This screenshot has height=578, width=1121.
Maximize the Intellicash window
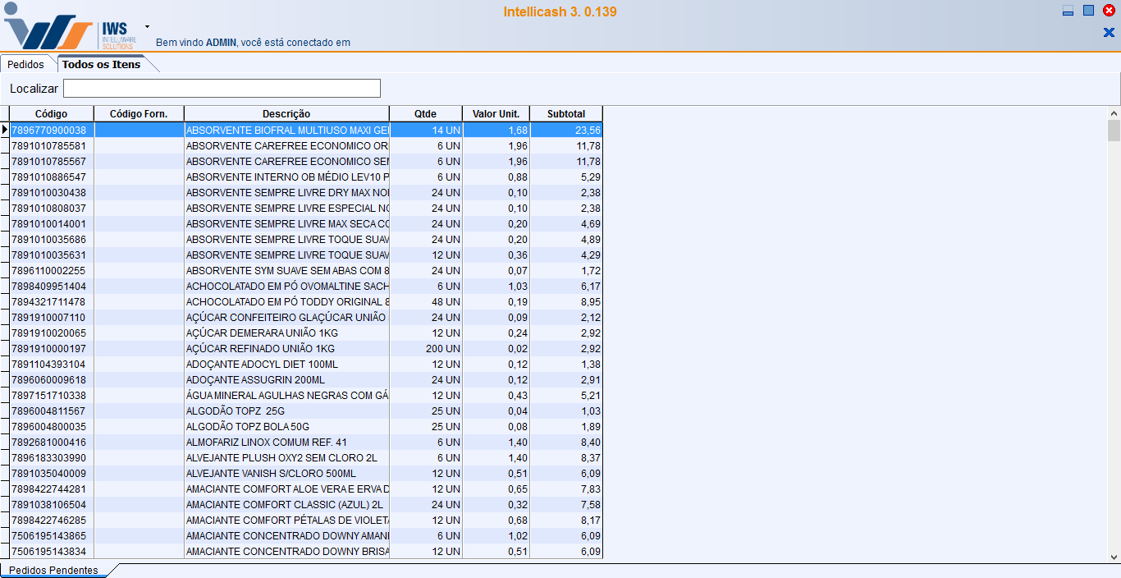pyautogui.click(x=1088, y=11)
